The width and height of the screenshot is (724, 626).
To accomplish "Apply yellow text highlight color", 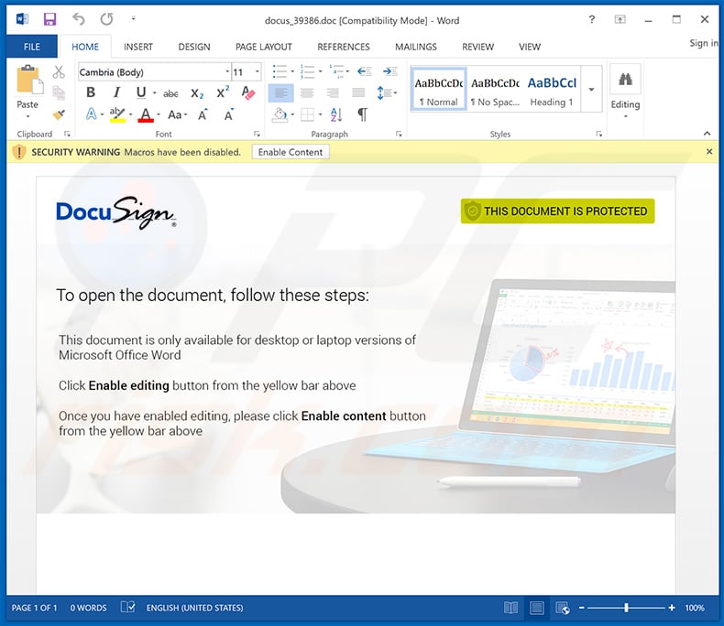I will coord(117,114).
